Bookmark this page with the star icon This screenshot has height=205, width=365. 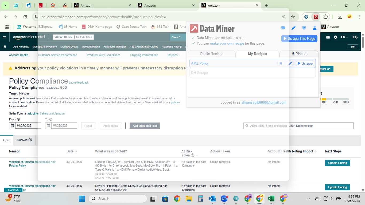293,17
